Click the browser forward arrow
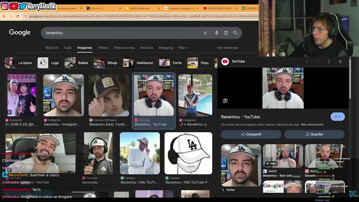This screenshot has height=202, width=359. (11, 16)
